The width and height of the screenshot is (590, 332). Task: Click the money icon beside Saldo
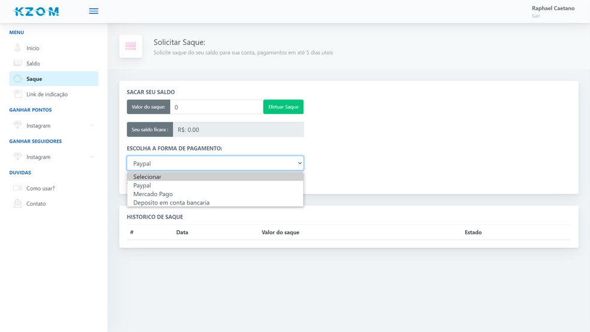(x=17, y=63)
